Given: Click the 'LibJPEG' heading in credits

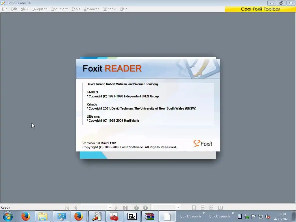Looking at the screenshot, I should [92, 92].
